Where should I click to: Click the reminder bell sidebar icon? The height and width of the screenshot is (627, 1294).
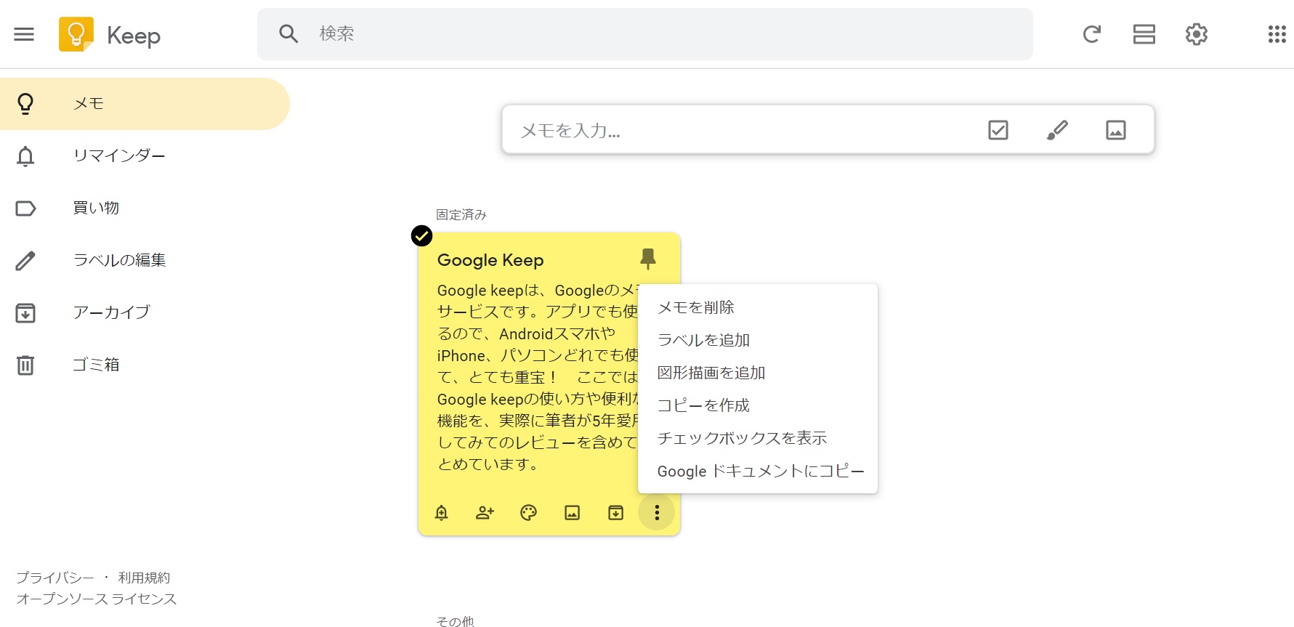click(x=25, y=156)
